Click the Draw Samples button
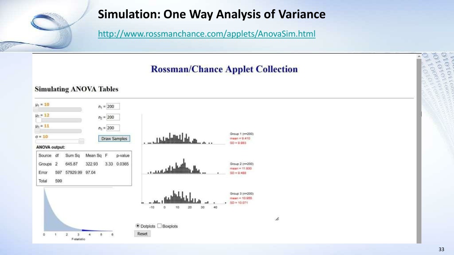The height and width of the screenshot is (255, 454). [114, 139]
